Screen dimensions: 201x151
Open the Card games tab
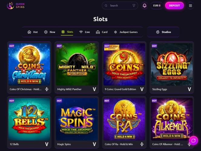tap(102, 32)
